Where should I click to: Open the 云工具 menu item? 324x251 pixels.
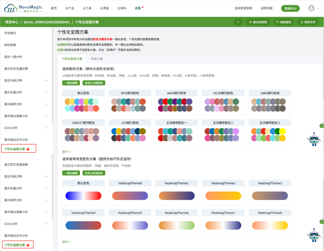[87, 8]
